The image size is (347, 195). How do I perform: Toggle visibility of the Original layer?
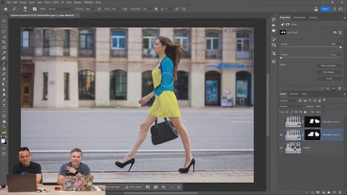pos(281,148)
